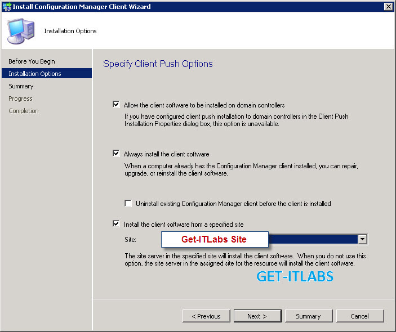Click the Previous button
Image resolution: width=396 pixels, height=332 pixels.
coord(206,316)
